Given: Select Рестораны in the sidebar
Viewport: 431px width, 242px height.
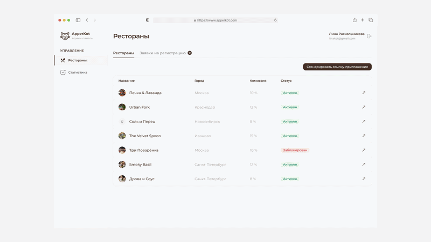Looking at the screenshot, I should tap(81, 60).
